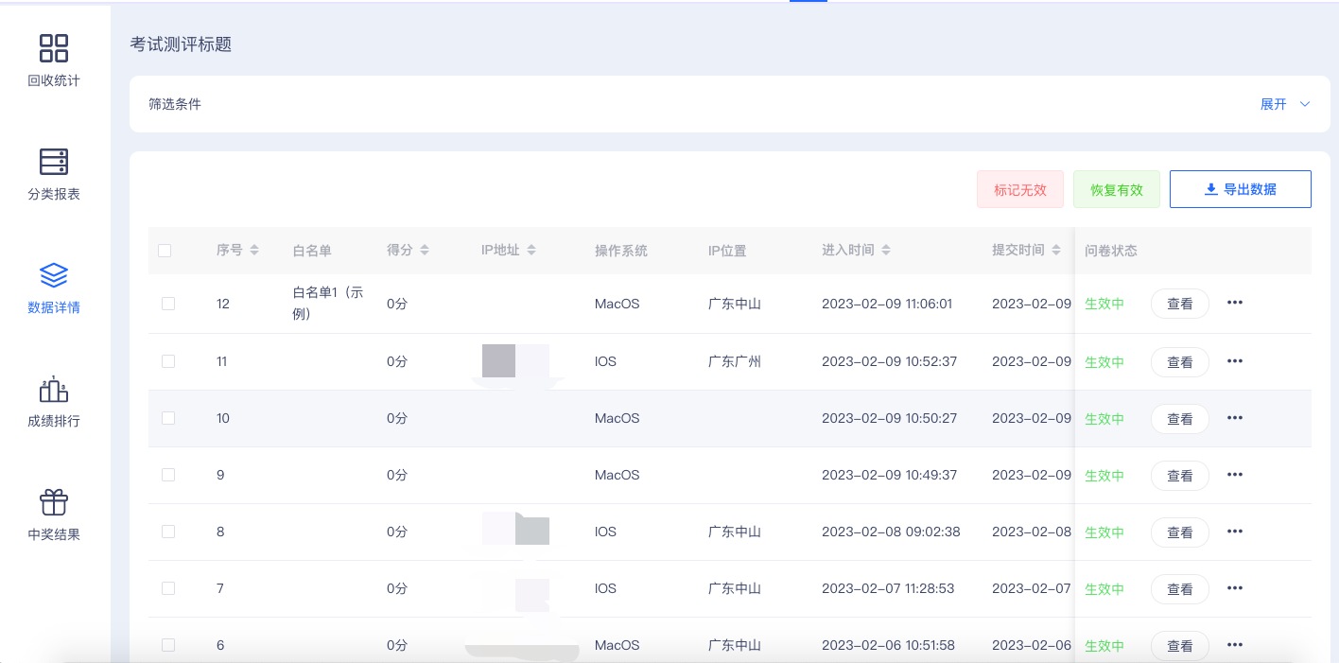Viewport: 1339px width, 663px height.
Task: Check the box for row 12
Action: click(168, 304)
